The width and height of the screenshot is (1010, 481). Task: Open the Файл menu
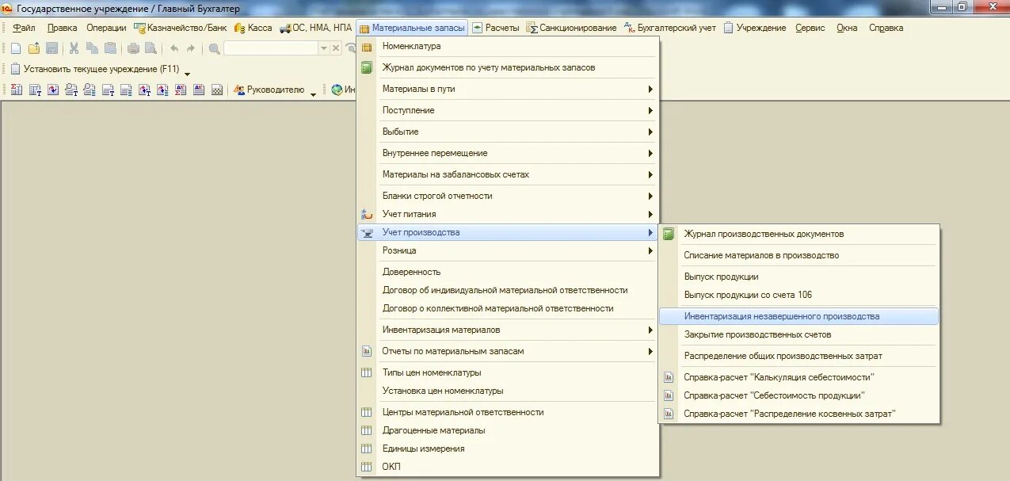[24, 28]
